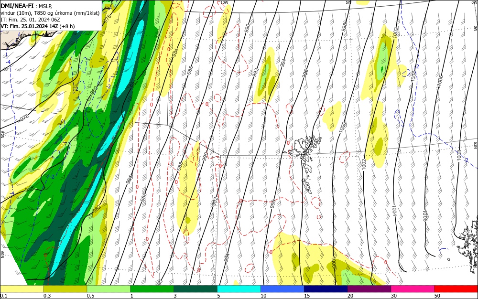Click the "988" isobar label
The height and width of the screenshot is (299, 478).
point(180,166)
